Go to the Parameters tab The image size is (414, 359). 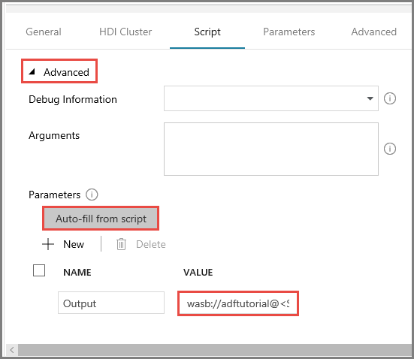(289, 32)
